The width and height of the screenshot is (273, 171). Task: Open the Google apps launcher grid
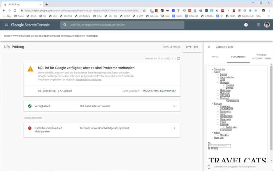pos(258,25)
